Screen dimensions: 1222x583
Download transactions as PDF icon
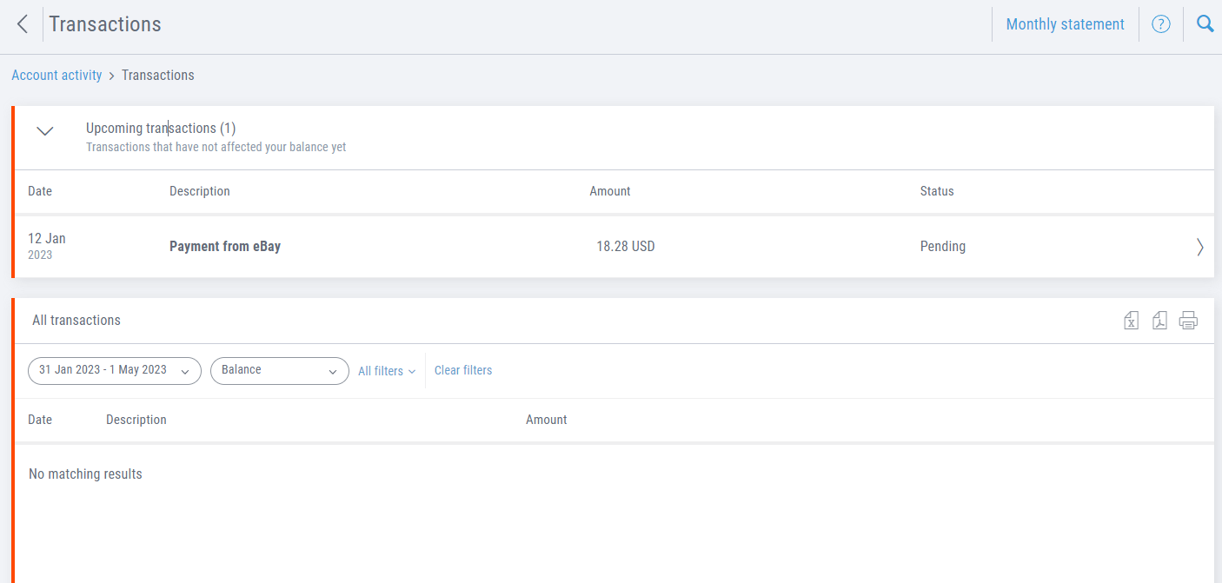coord(1159,321)
